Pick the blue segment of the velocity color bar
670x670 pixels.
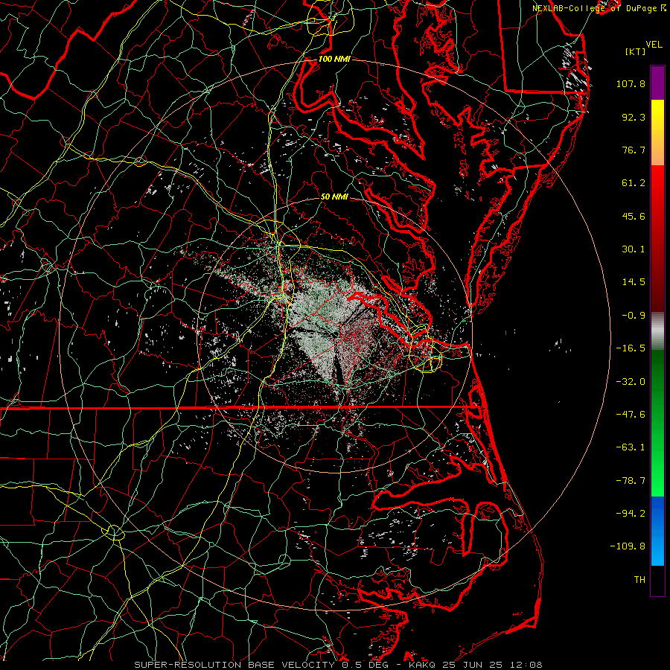click(657, 531)
